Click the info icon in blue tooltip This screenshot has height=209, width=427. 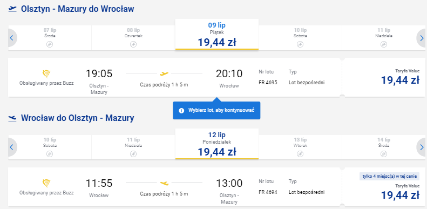[x=181, y=111]
